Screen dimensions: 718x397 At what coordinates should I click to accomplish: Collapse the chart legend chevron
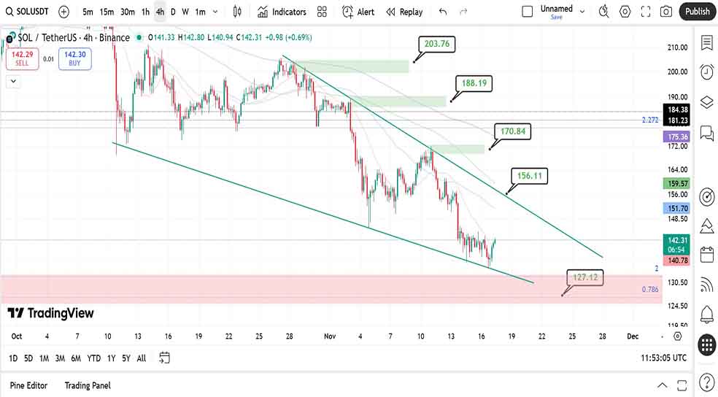12,82
